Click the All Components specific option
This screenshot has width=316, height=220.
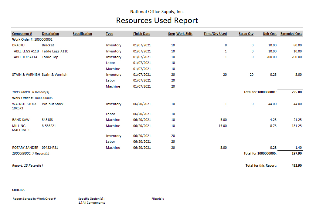92,203
